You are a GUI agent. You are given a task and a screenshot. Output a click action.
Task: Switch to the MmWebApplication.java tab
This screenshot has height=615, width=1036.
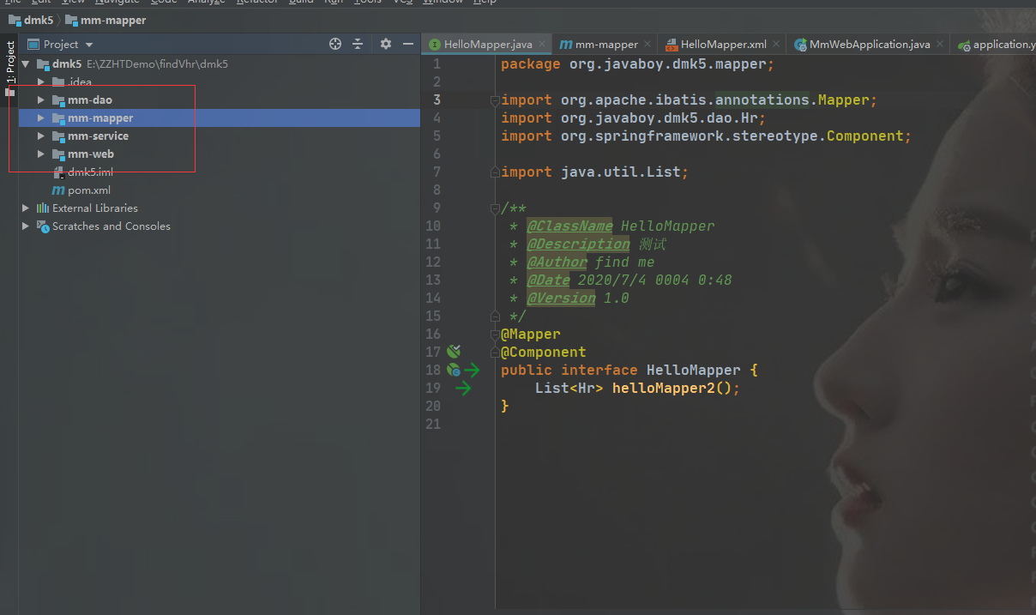(x=870, y=45)
